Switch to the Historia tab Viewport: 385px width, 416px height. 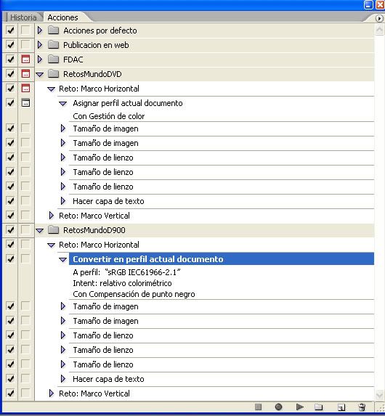click(23, 17)
